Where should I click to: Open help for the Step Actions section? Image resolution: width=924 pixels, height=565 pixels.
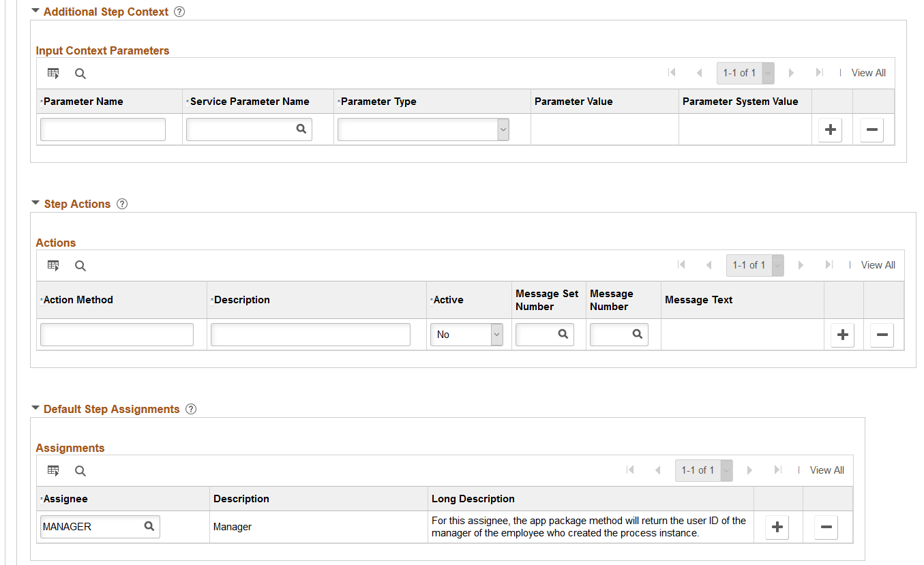(121, 203)
